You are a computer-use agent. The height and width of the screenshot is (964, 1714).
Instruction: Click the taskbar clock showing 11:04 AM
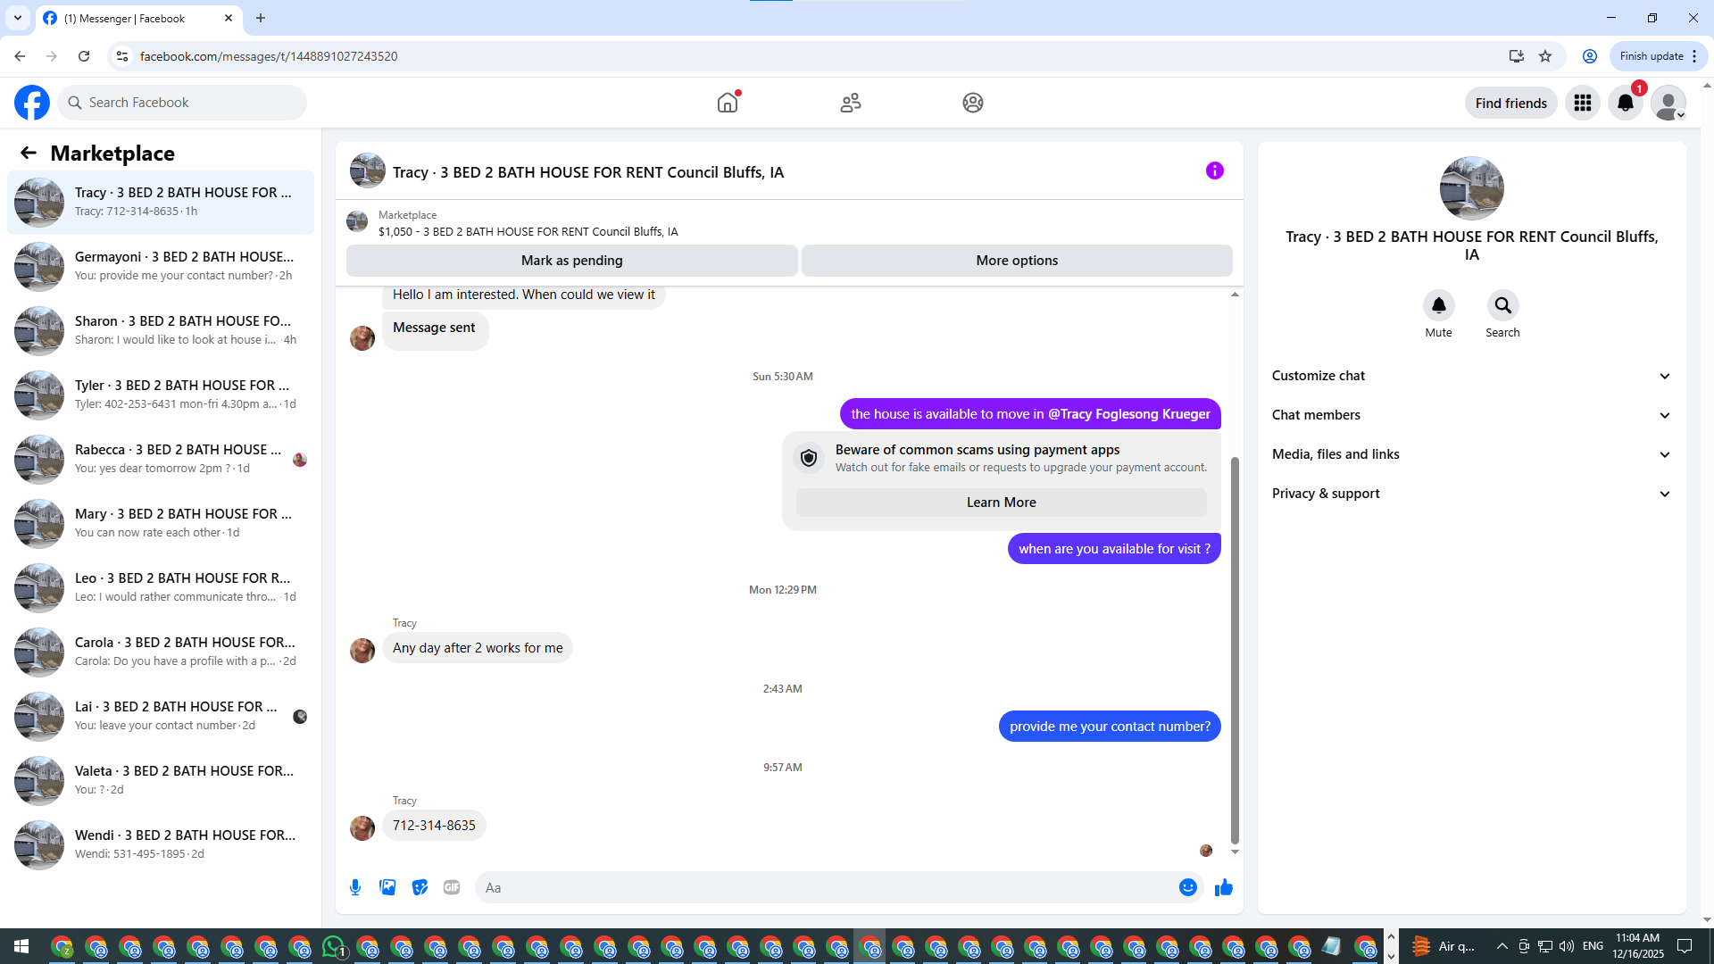(1638, 946)
